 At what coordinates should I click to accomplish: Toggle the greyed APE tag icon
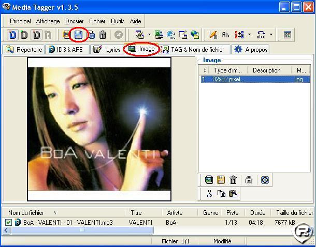point(48,35)
